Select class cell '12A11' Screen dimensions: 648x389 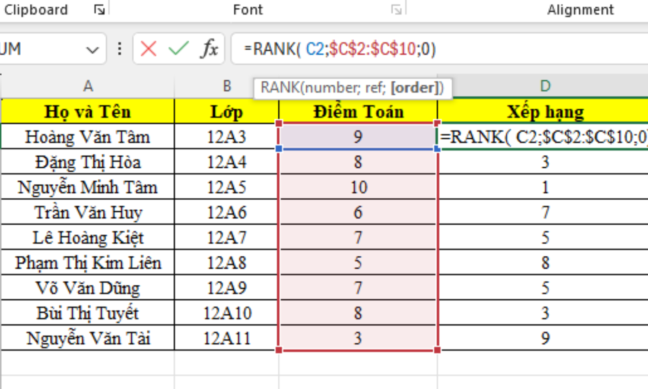click(x=227, y=338)
